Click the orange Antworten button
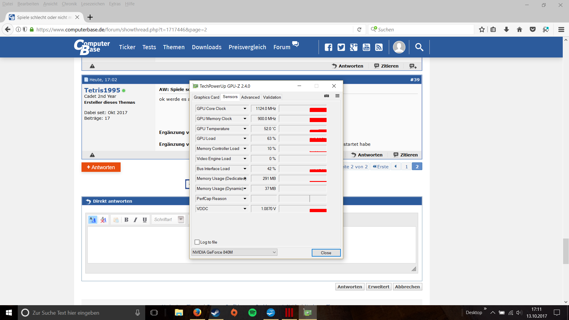 (x=101, y=167)
